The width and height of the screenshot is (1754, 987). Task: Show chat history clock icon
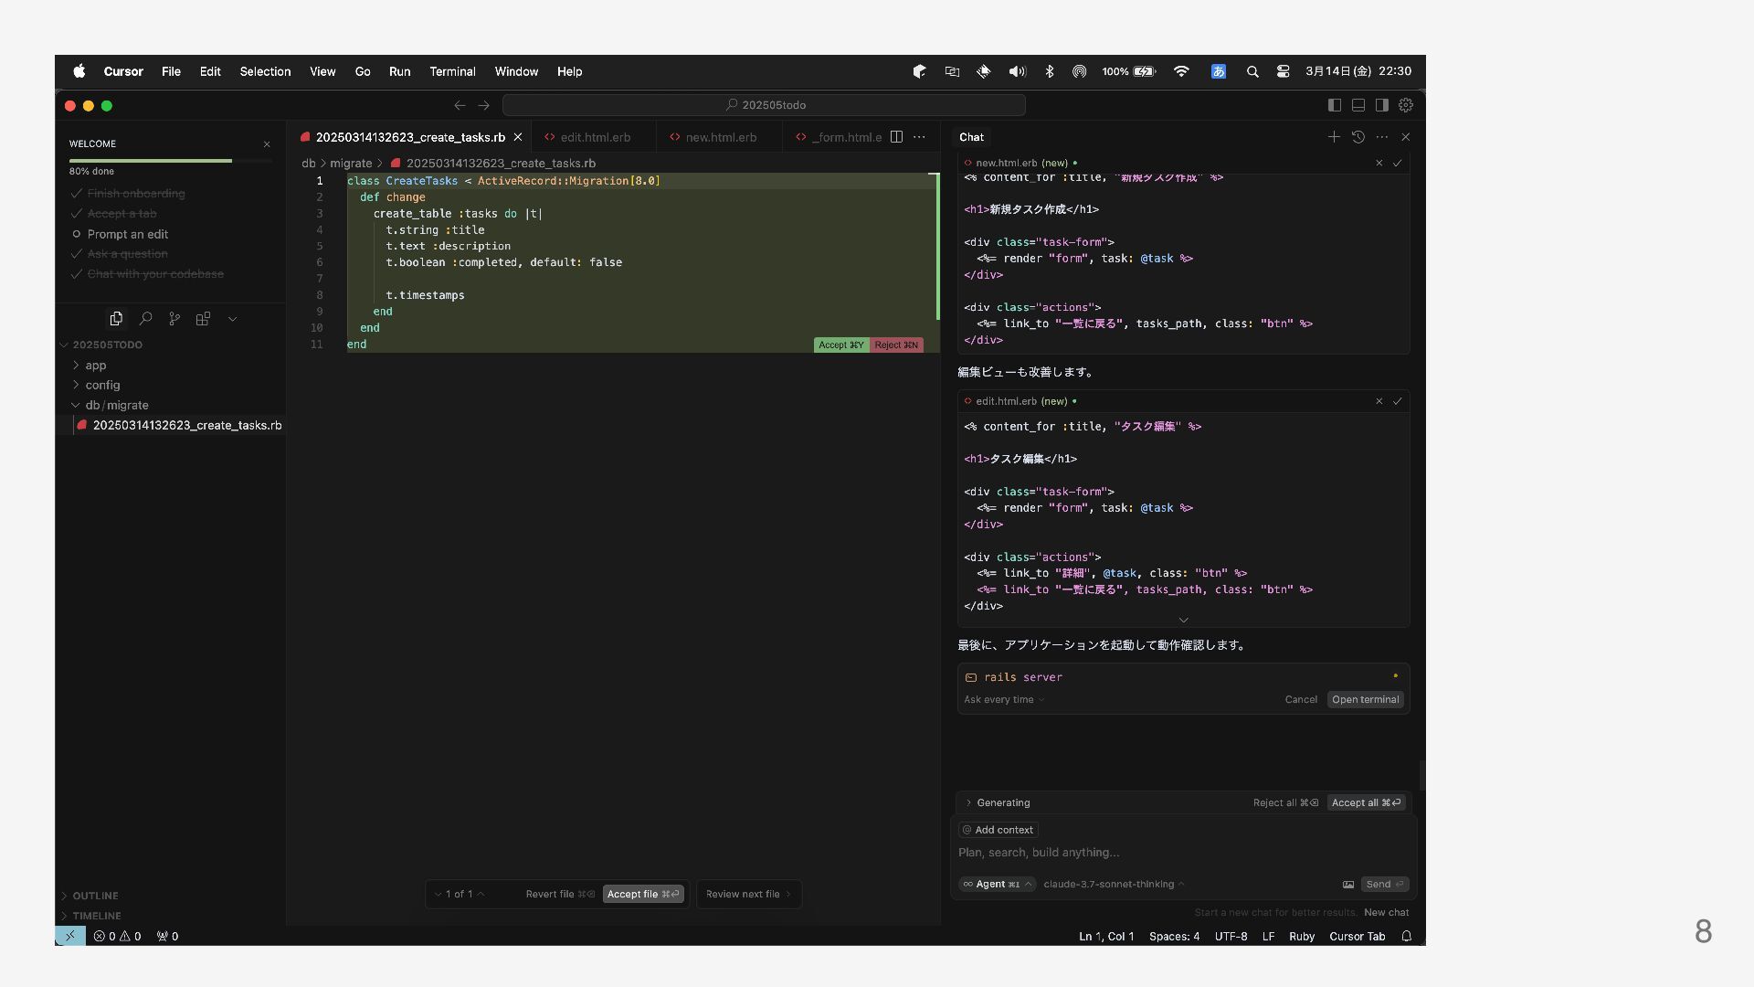(x=1358, y=137)
